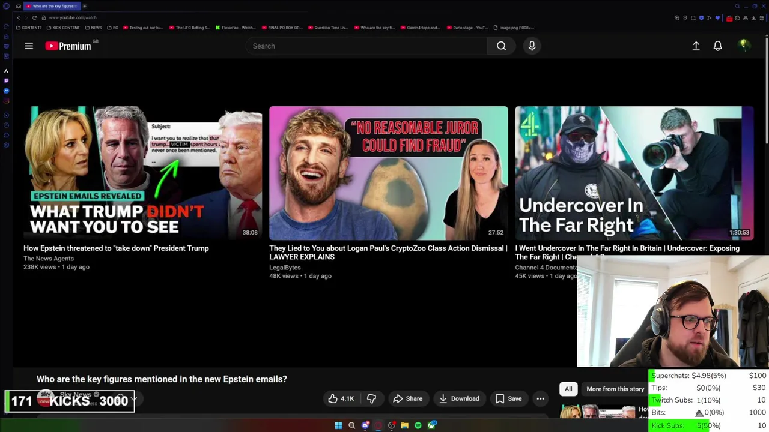
Task: Click the Share button
Action: coord(407,398)
